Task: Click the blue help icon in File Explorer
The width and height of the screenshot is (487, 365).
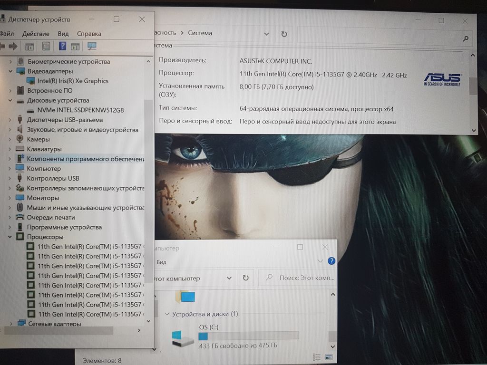Action: click(331, 261)
